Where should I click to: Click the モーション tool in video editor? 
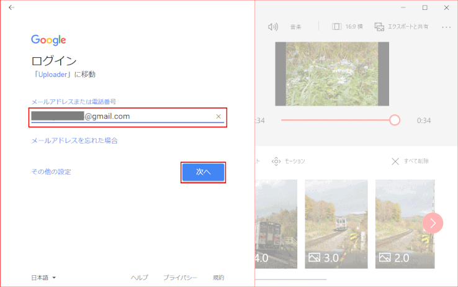pyautogui.click(x=289, y=161)
